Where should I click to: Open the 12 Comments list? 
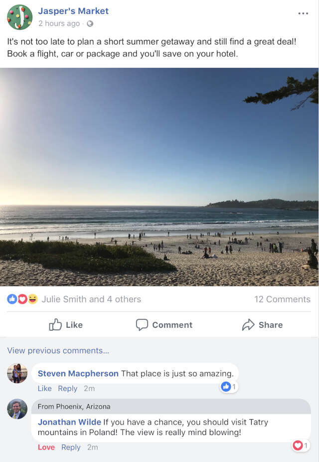[282, 299]
